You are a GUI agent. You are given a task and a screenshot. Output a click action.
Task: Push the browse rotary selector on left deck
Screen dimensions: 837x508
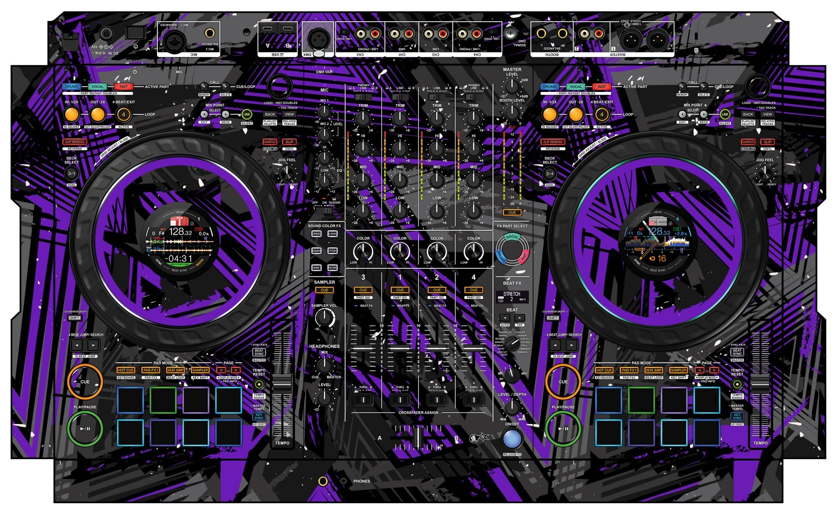tap(280, 87)
